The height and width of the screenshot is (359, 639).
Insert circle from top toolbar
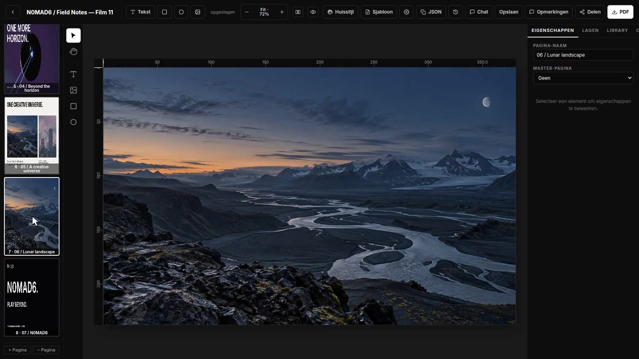181,12
